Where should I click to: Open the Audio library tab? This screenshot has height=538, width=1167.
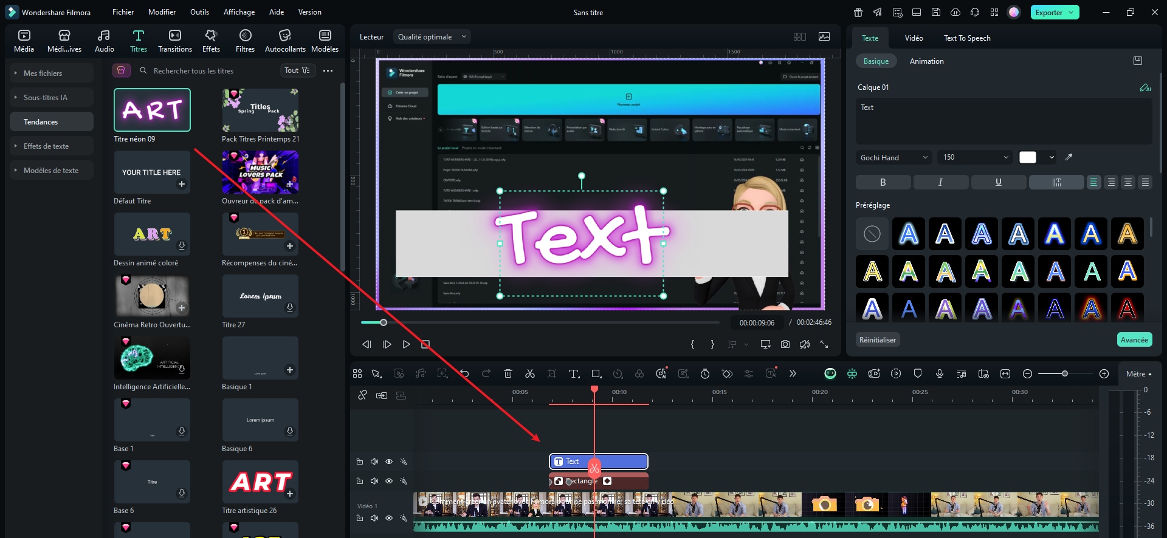[x=104, y=41]
